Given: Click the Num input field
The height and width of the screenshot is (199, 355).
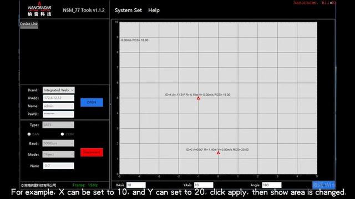Looking at the screenshot, I should 58,166.
